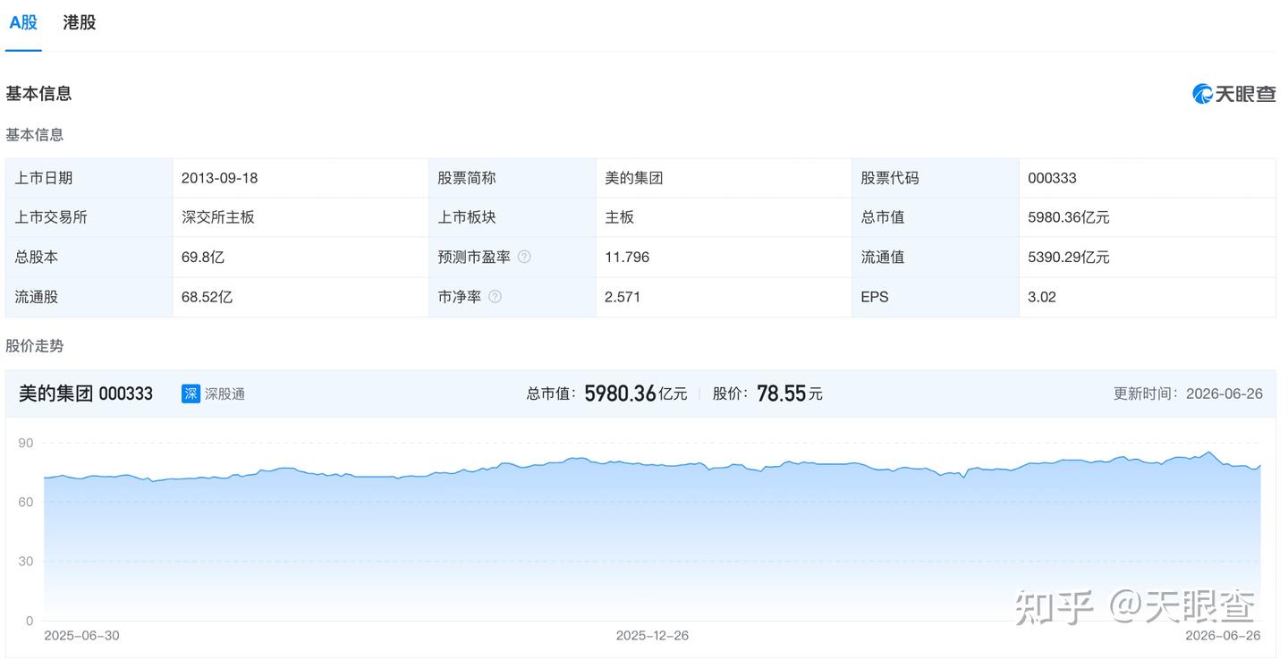Click the 2025-12-26 axis date label

click(x=652, y=636)
